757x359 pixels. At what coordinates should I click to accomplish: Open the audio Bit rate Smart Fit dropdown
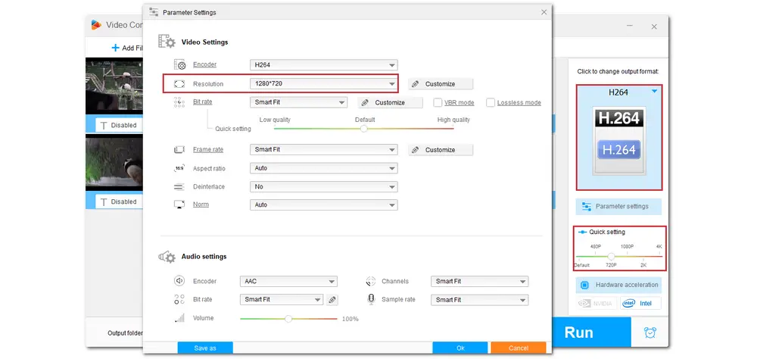(282, 300)
